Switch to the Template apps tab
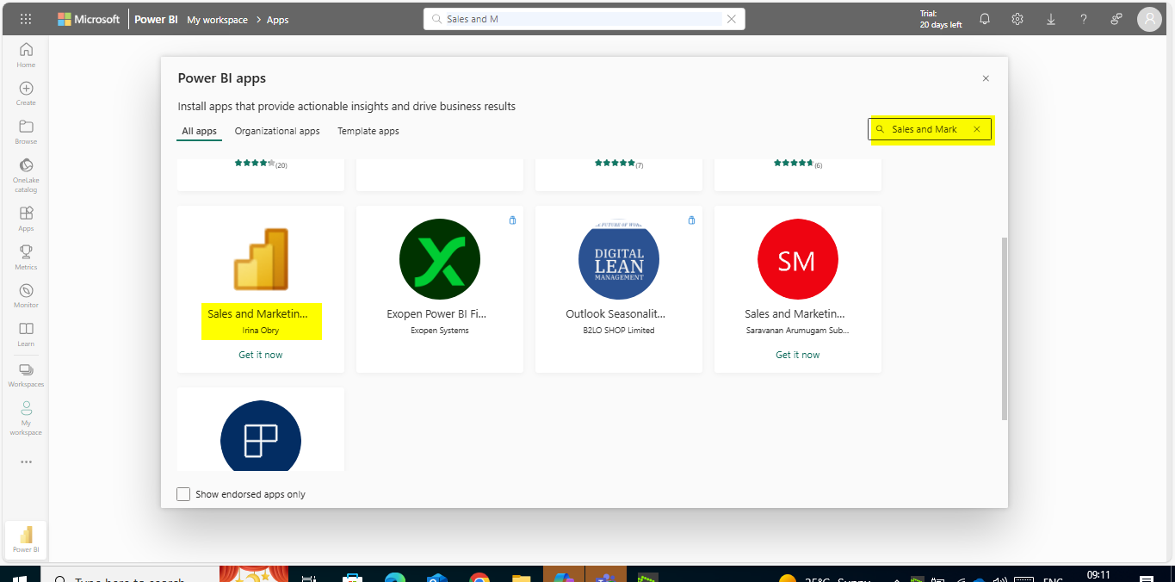The image size is (1175, 582). click(x=368, y=131)
